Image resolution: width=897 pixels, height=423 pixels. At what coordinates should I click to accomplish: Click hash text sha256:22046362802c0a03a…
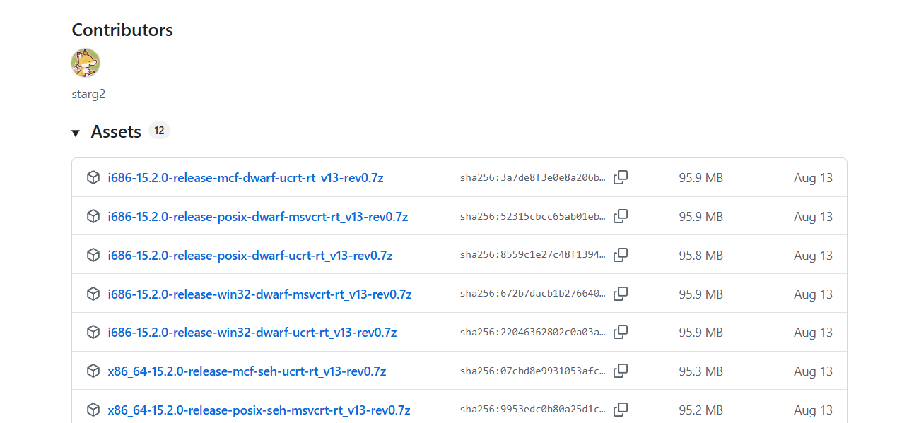(533, 332)
